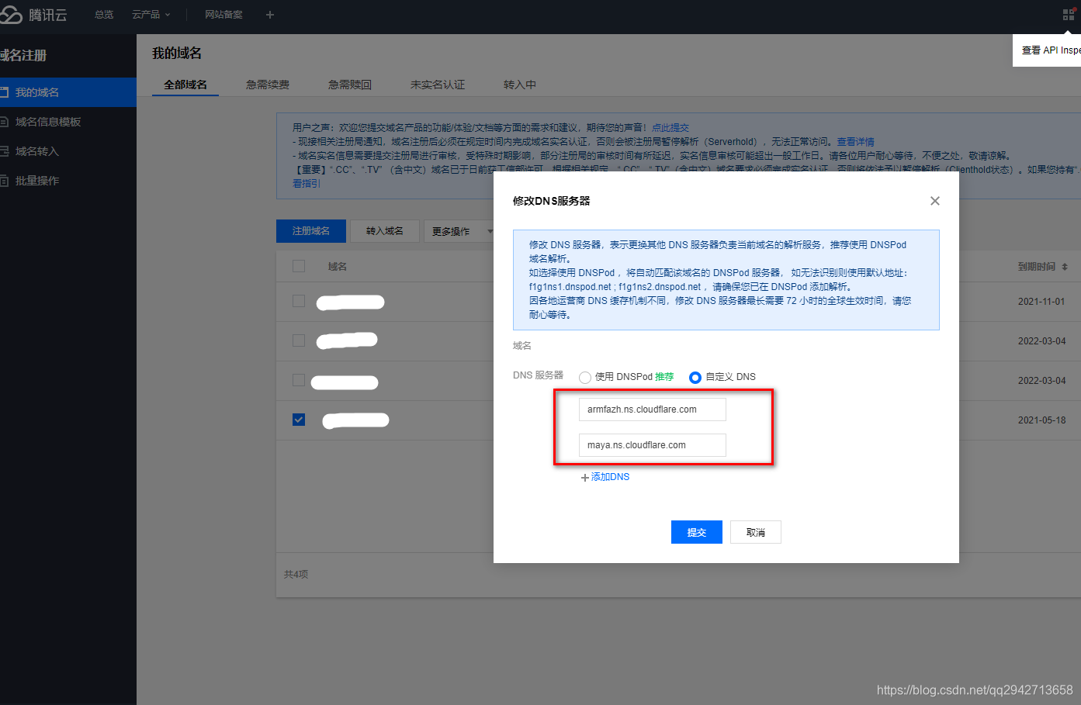Click the plus icon beside 添加DNS
This screenshot has width=1081, height=705.
pyautogui.click(x=585, y=478)
